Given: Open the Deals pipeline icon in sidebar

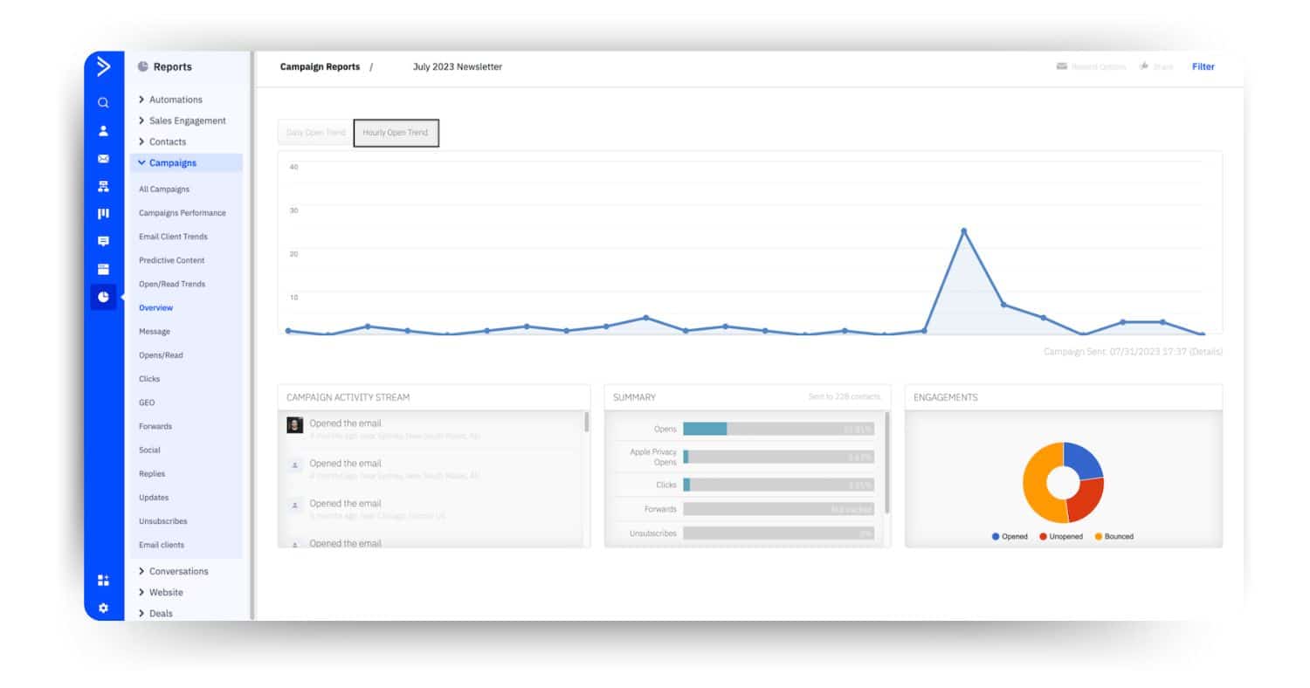Looking at the screenshot, I should coord(103,214).
